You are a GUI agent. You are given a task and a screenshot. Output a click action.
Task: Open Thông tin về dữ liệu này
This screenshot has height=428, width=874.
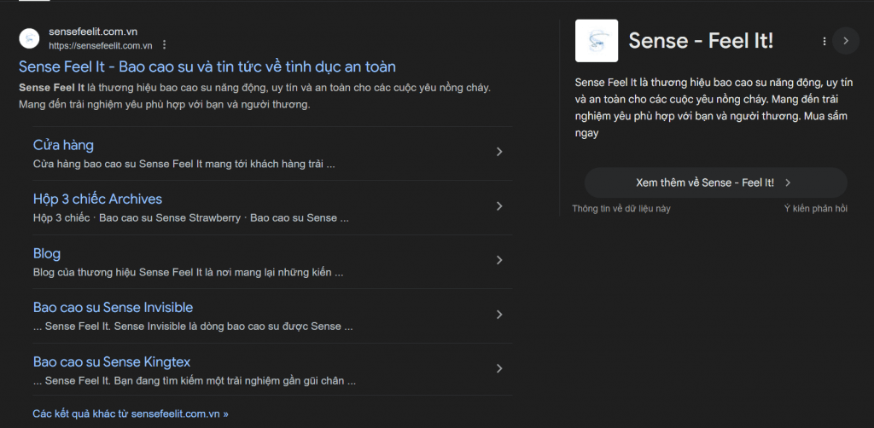(x=621, y=209)
